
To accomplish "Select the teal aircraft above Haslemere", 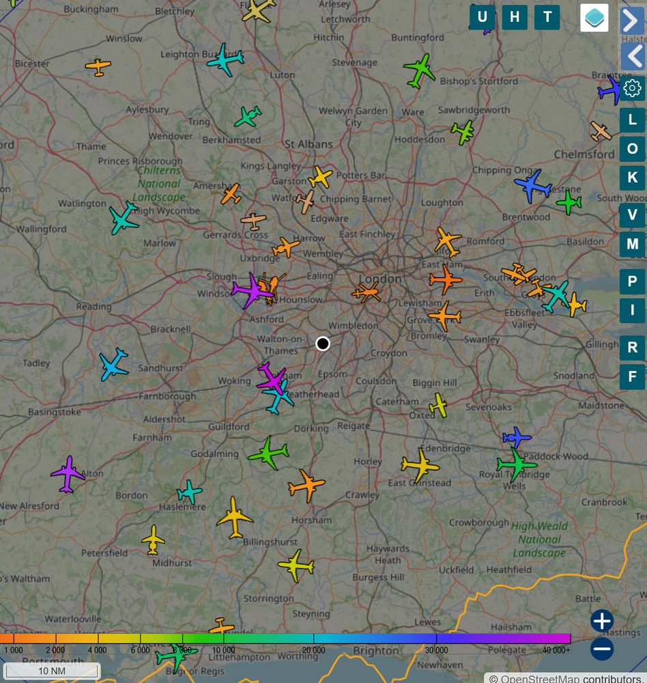I will click(x=190, y=492).
